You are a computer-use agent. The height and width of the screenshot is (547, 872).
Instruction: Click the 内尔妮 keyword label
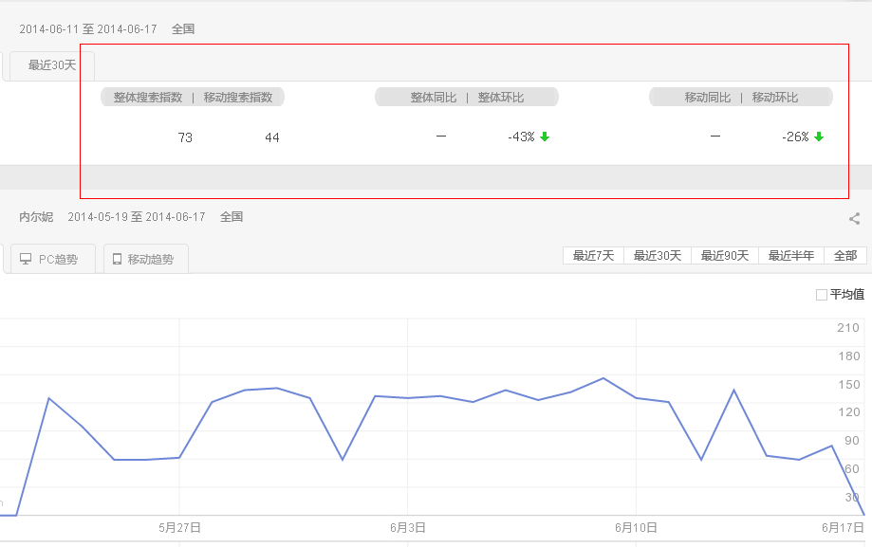(36, 217)
